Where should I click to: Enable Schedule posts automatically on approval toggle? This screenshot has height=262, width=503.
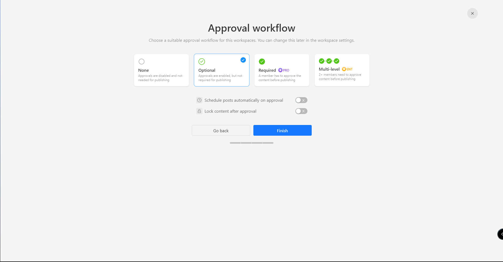[x=301, y=100]
